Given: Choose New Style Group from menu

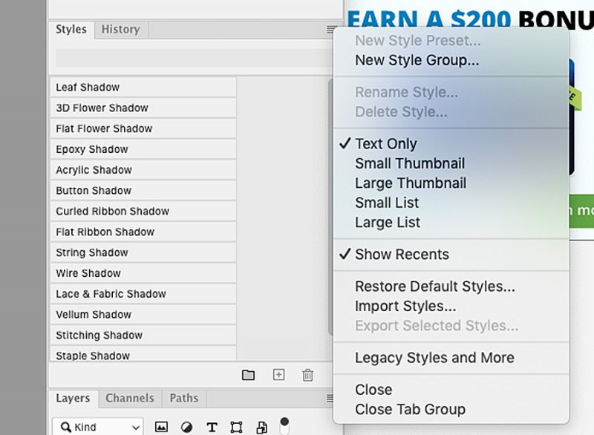Looking at the screenshot, I should point(451,60).
